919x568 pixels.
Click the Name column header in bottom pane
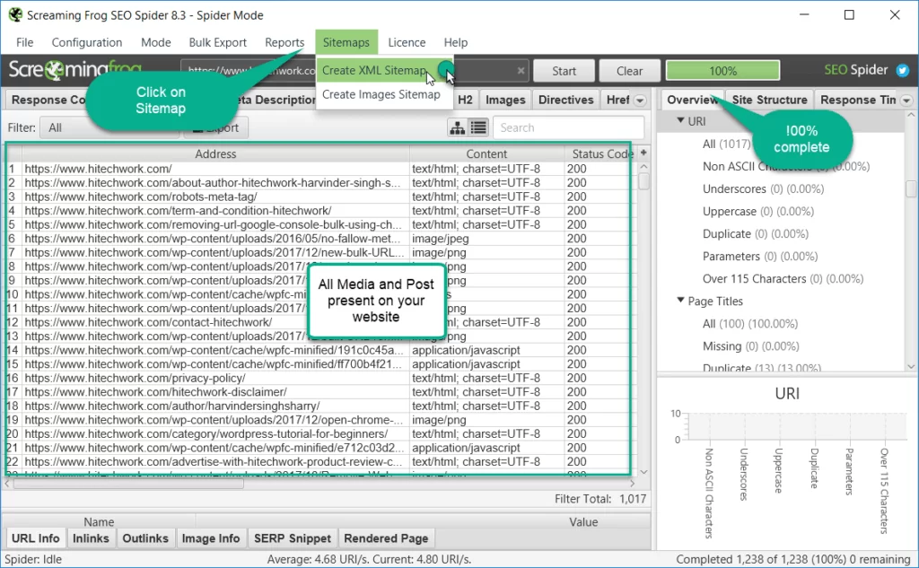point(99,521)
